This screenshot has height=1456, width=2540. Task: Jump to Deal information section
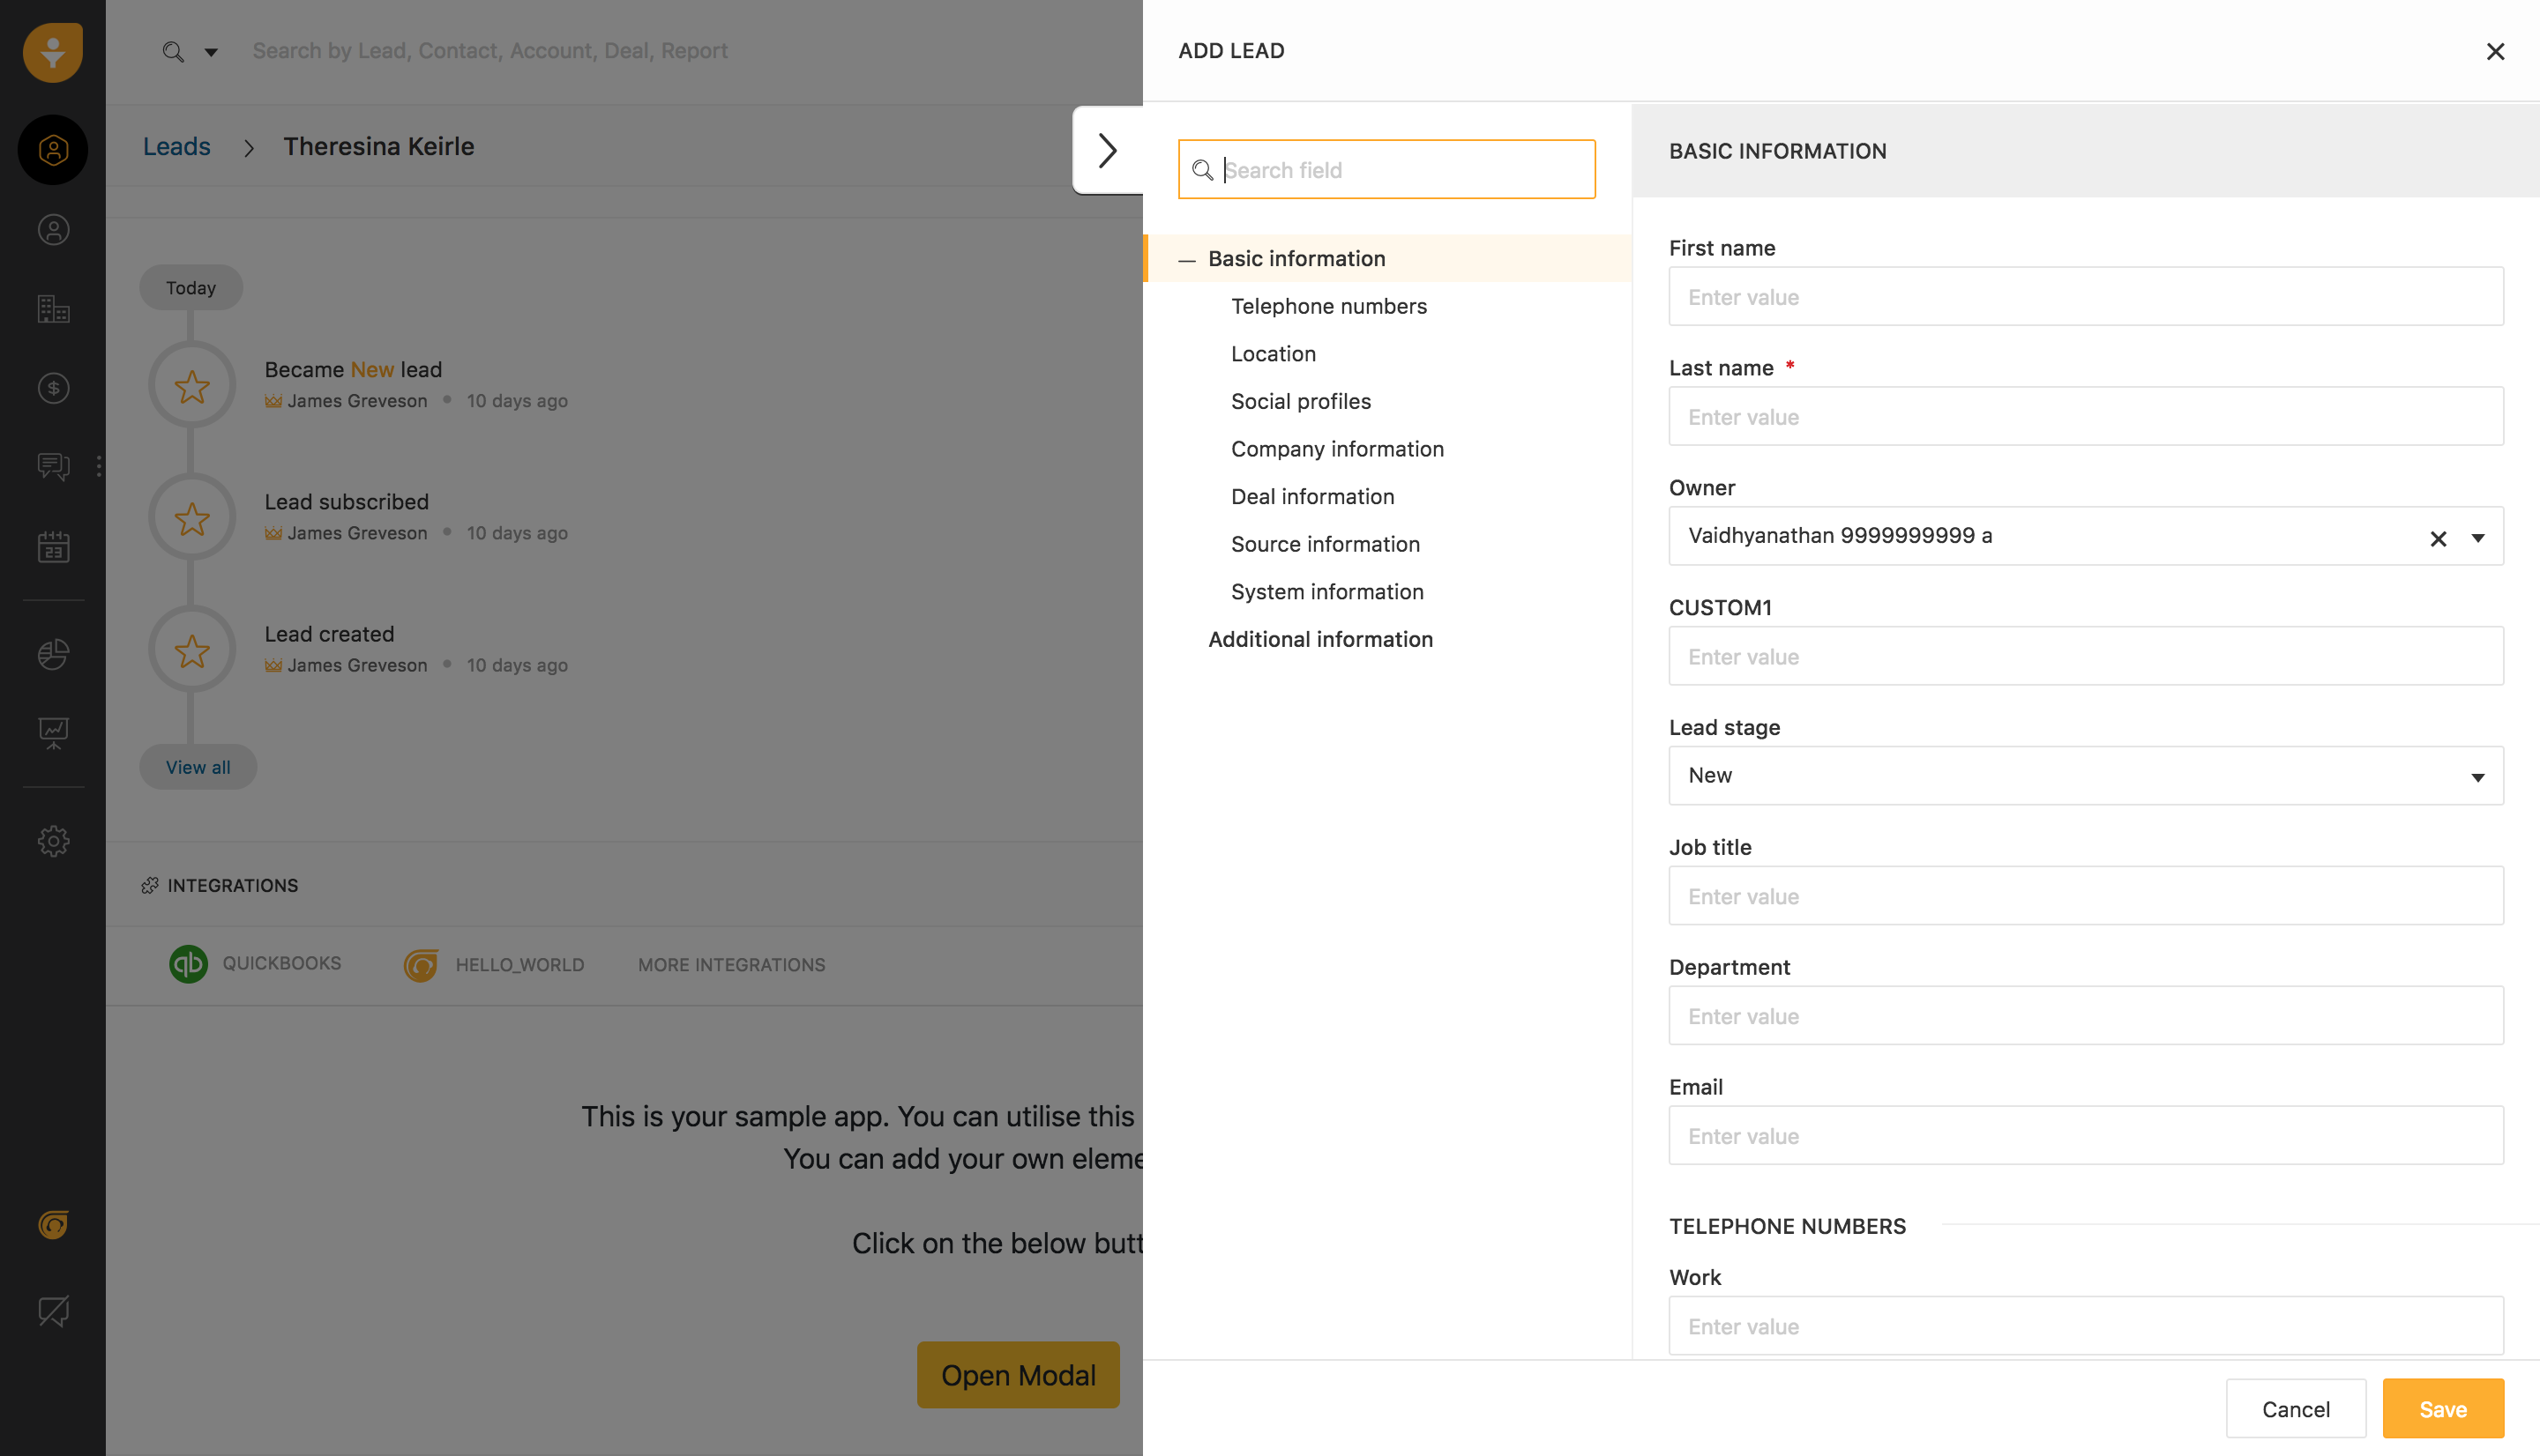coord(1312,496)
